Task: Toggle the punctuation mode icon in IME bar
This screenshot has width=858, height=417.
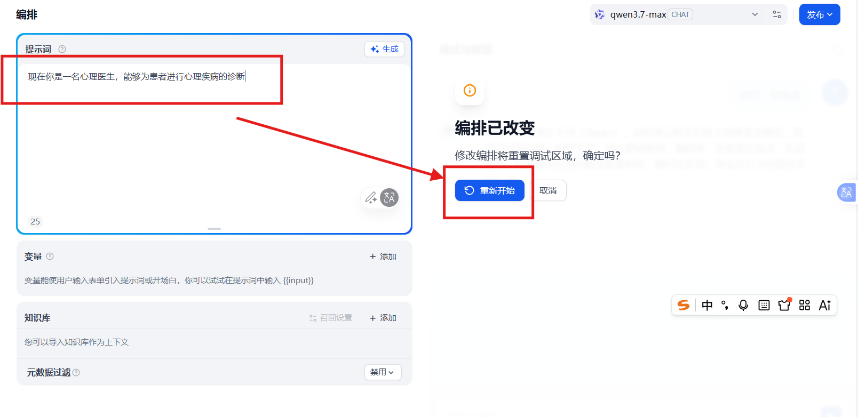Action: (x=725, y=305)
